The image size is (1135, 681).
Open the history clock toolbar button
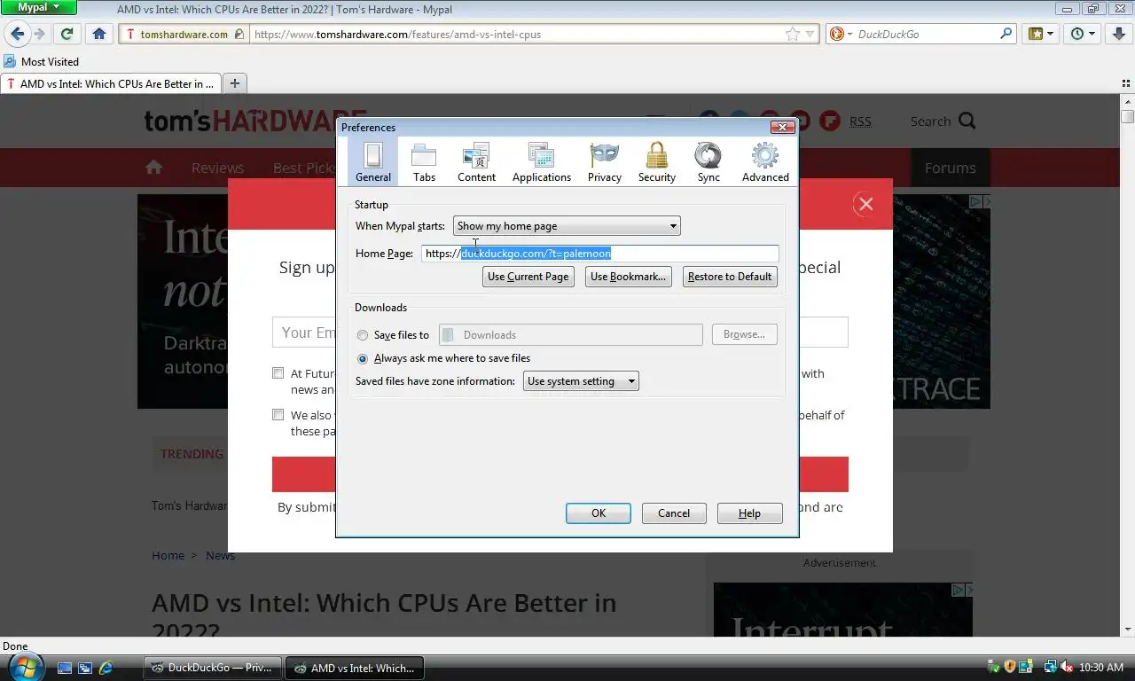(x=1083, y=34)
